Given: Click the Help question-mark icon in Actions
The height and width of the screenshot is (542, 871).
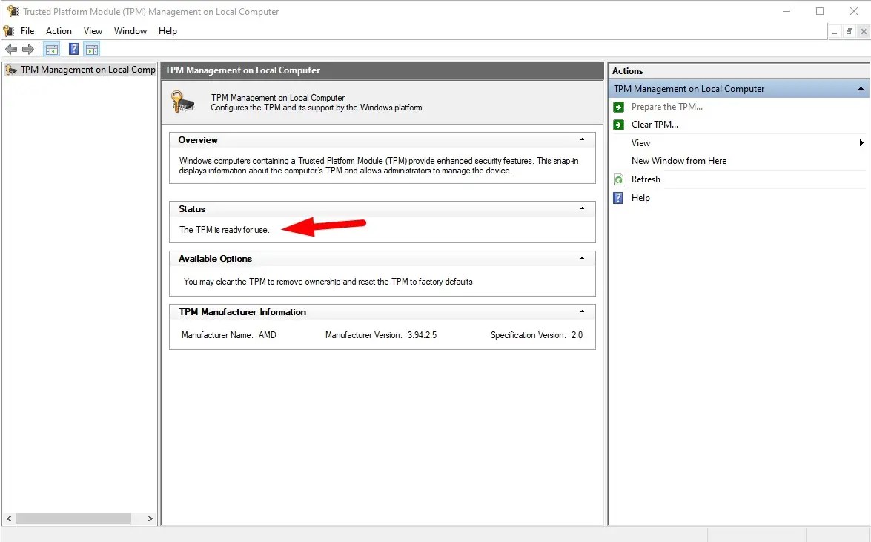Looking at the screenshot, I should pos(618,198).
